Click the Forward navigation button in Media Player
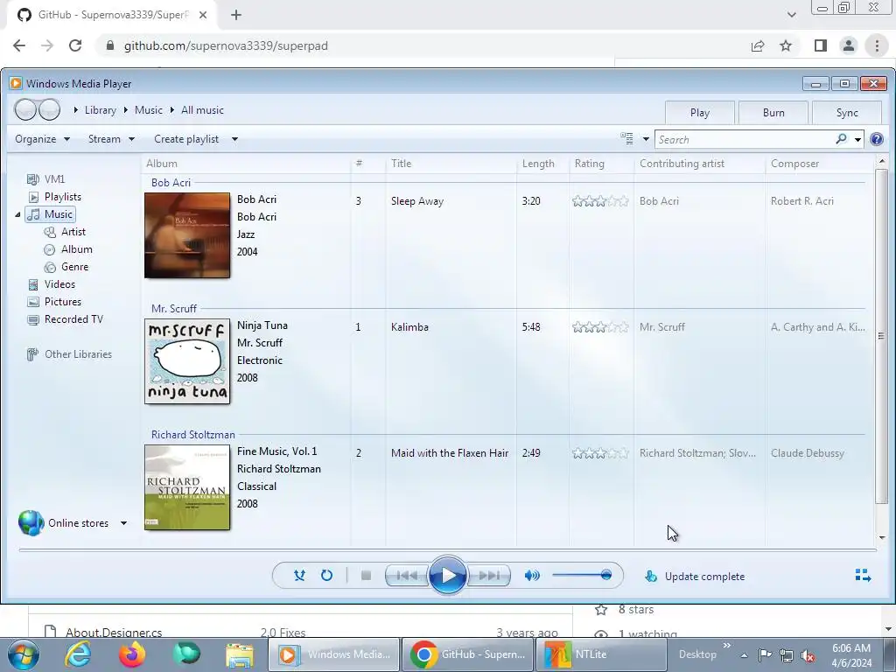Viewport: 896px width, 672px height. click(49, 109)
